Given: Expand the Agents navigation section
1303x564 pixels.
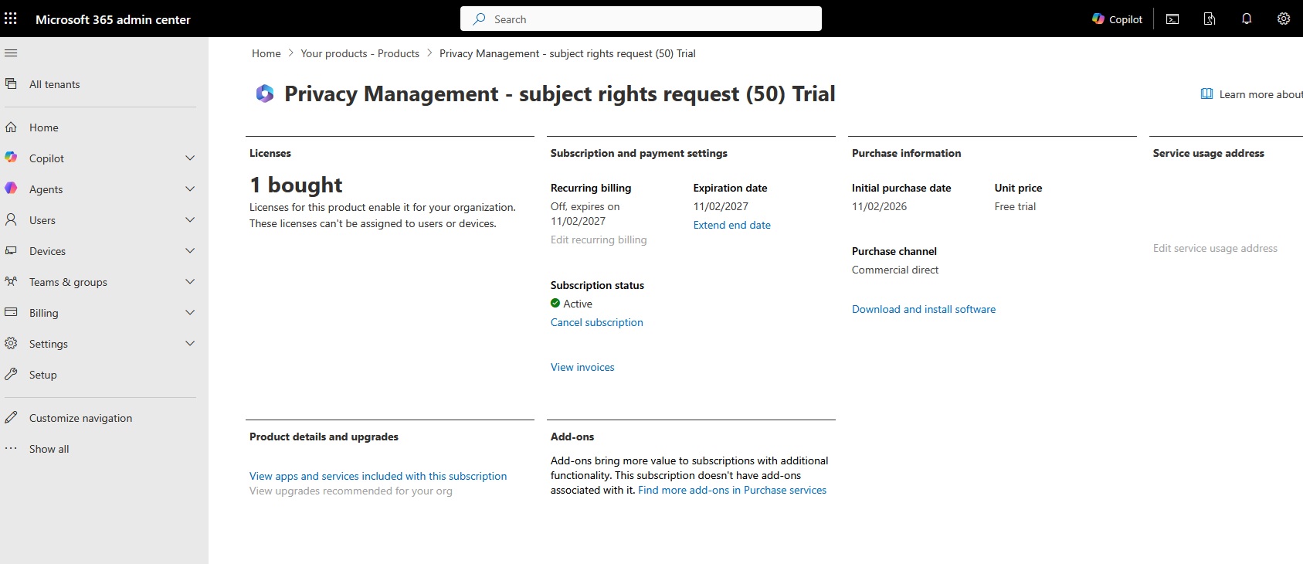Looking at the screenshot, I should coord(190,189).
